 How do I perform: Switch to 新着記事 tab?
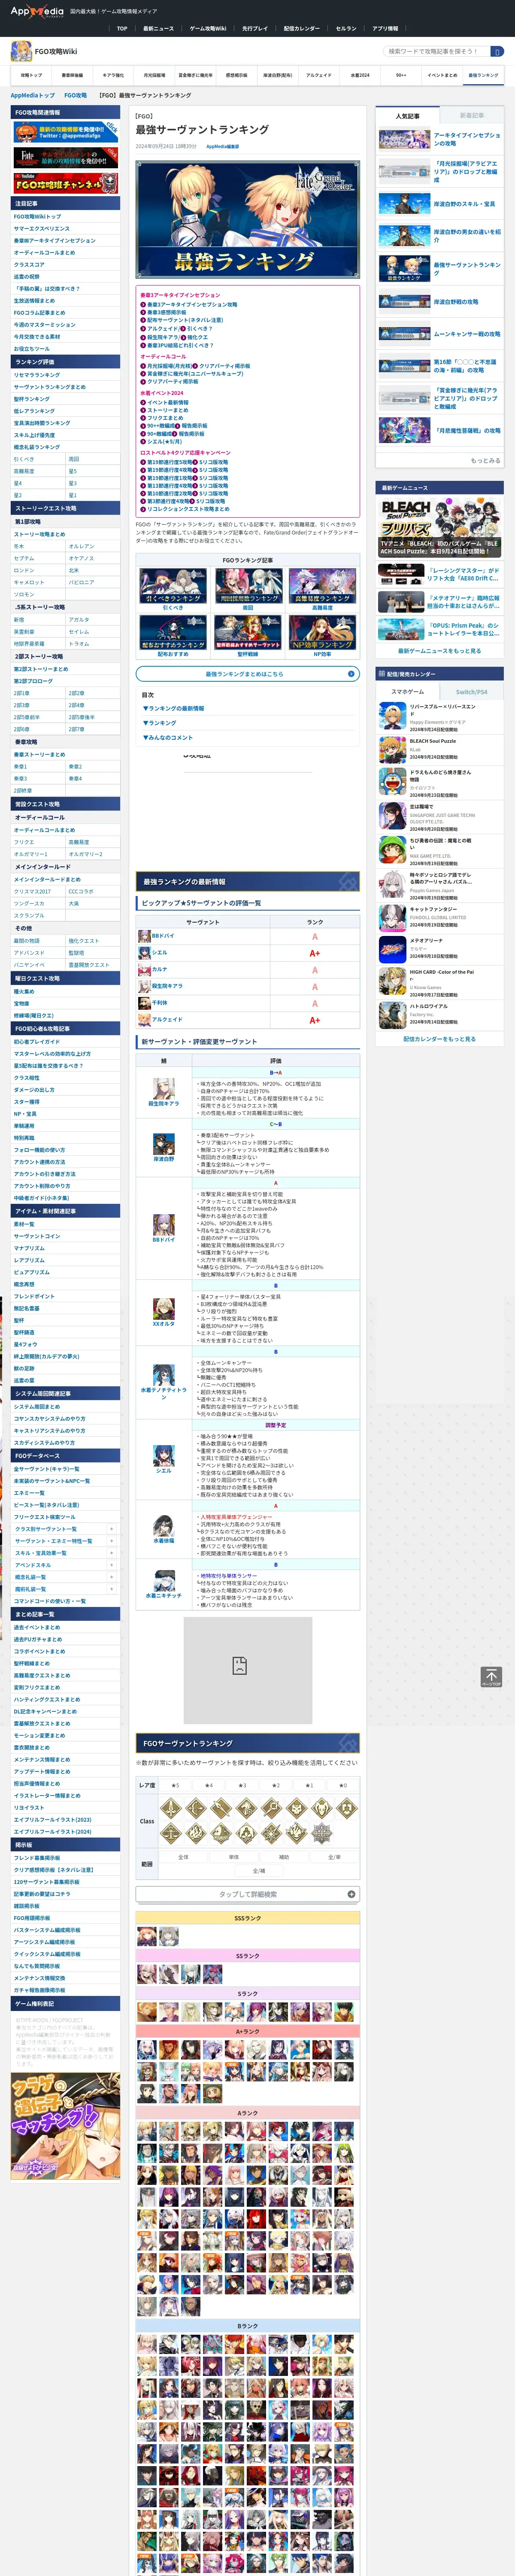click(472, 116)
